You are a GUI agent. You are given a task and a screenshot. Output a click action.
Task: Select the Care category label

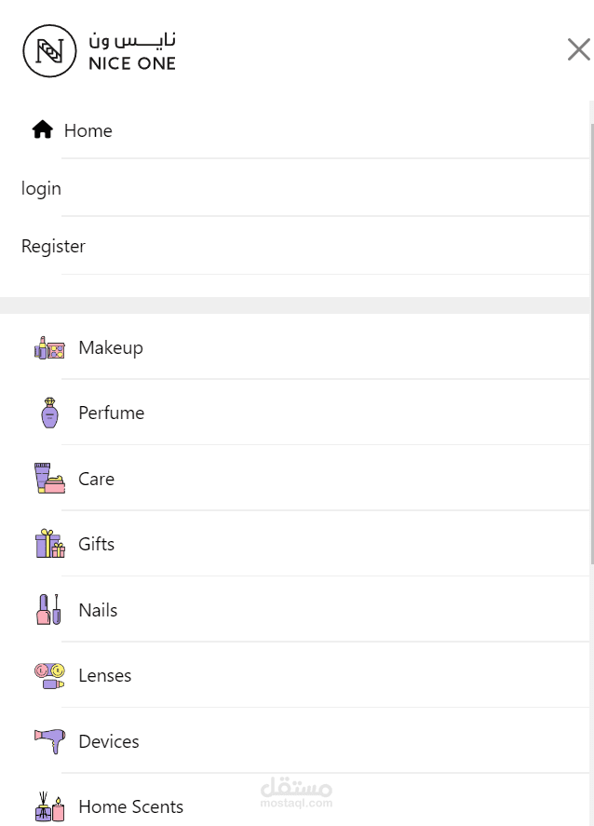coord(96,479)
